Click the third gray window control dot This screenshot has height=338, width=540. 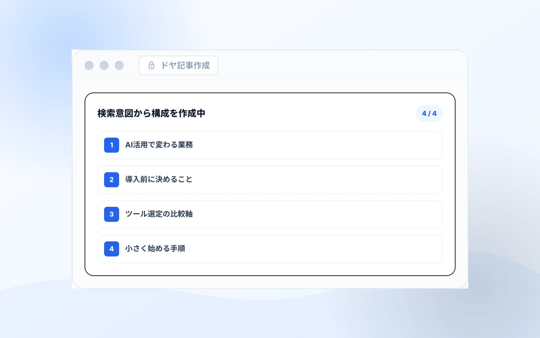click(x=119, y=65)
